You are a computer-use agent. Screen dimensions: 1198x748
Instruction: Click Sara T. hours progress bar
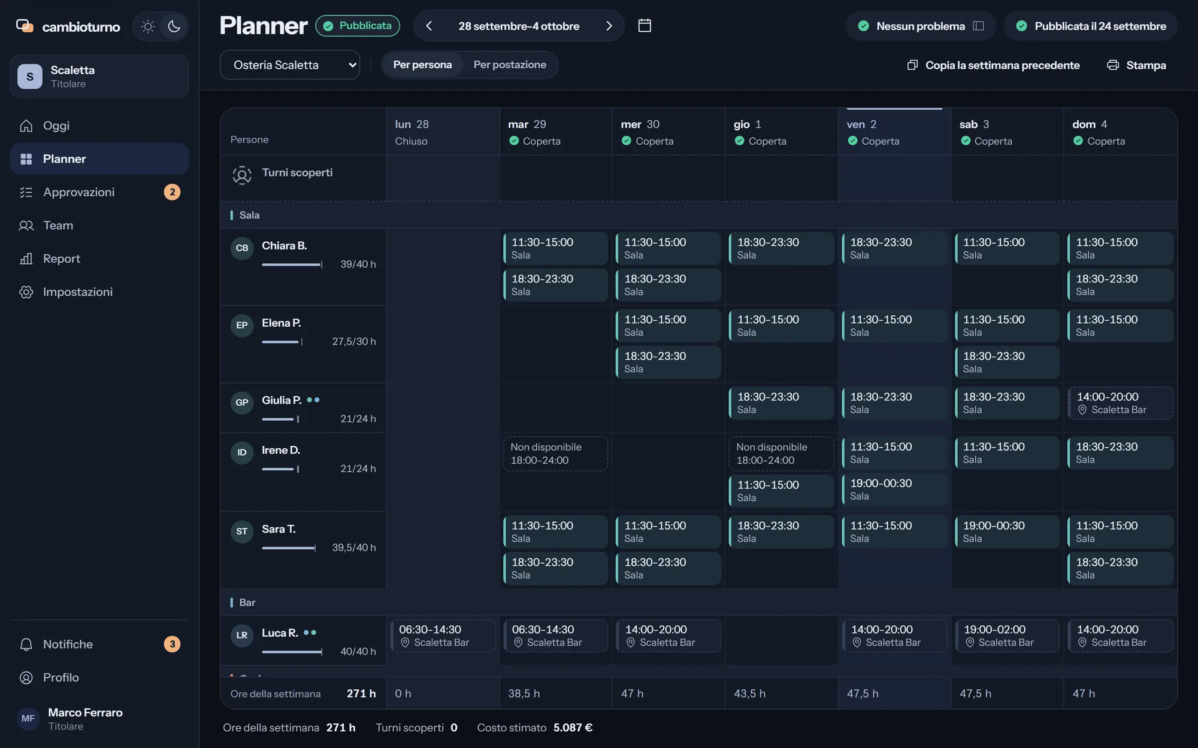(289, 548)
